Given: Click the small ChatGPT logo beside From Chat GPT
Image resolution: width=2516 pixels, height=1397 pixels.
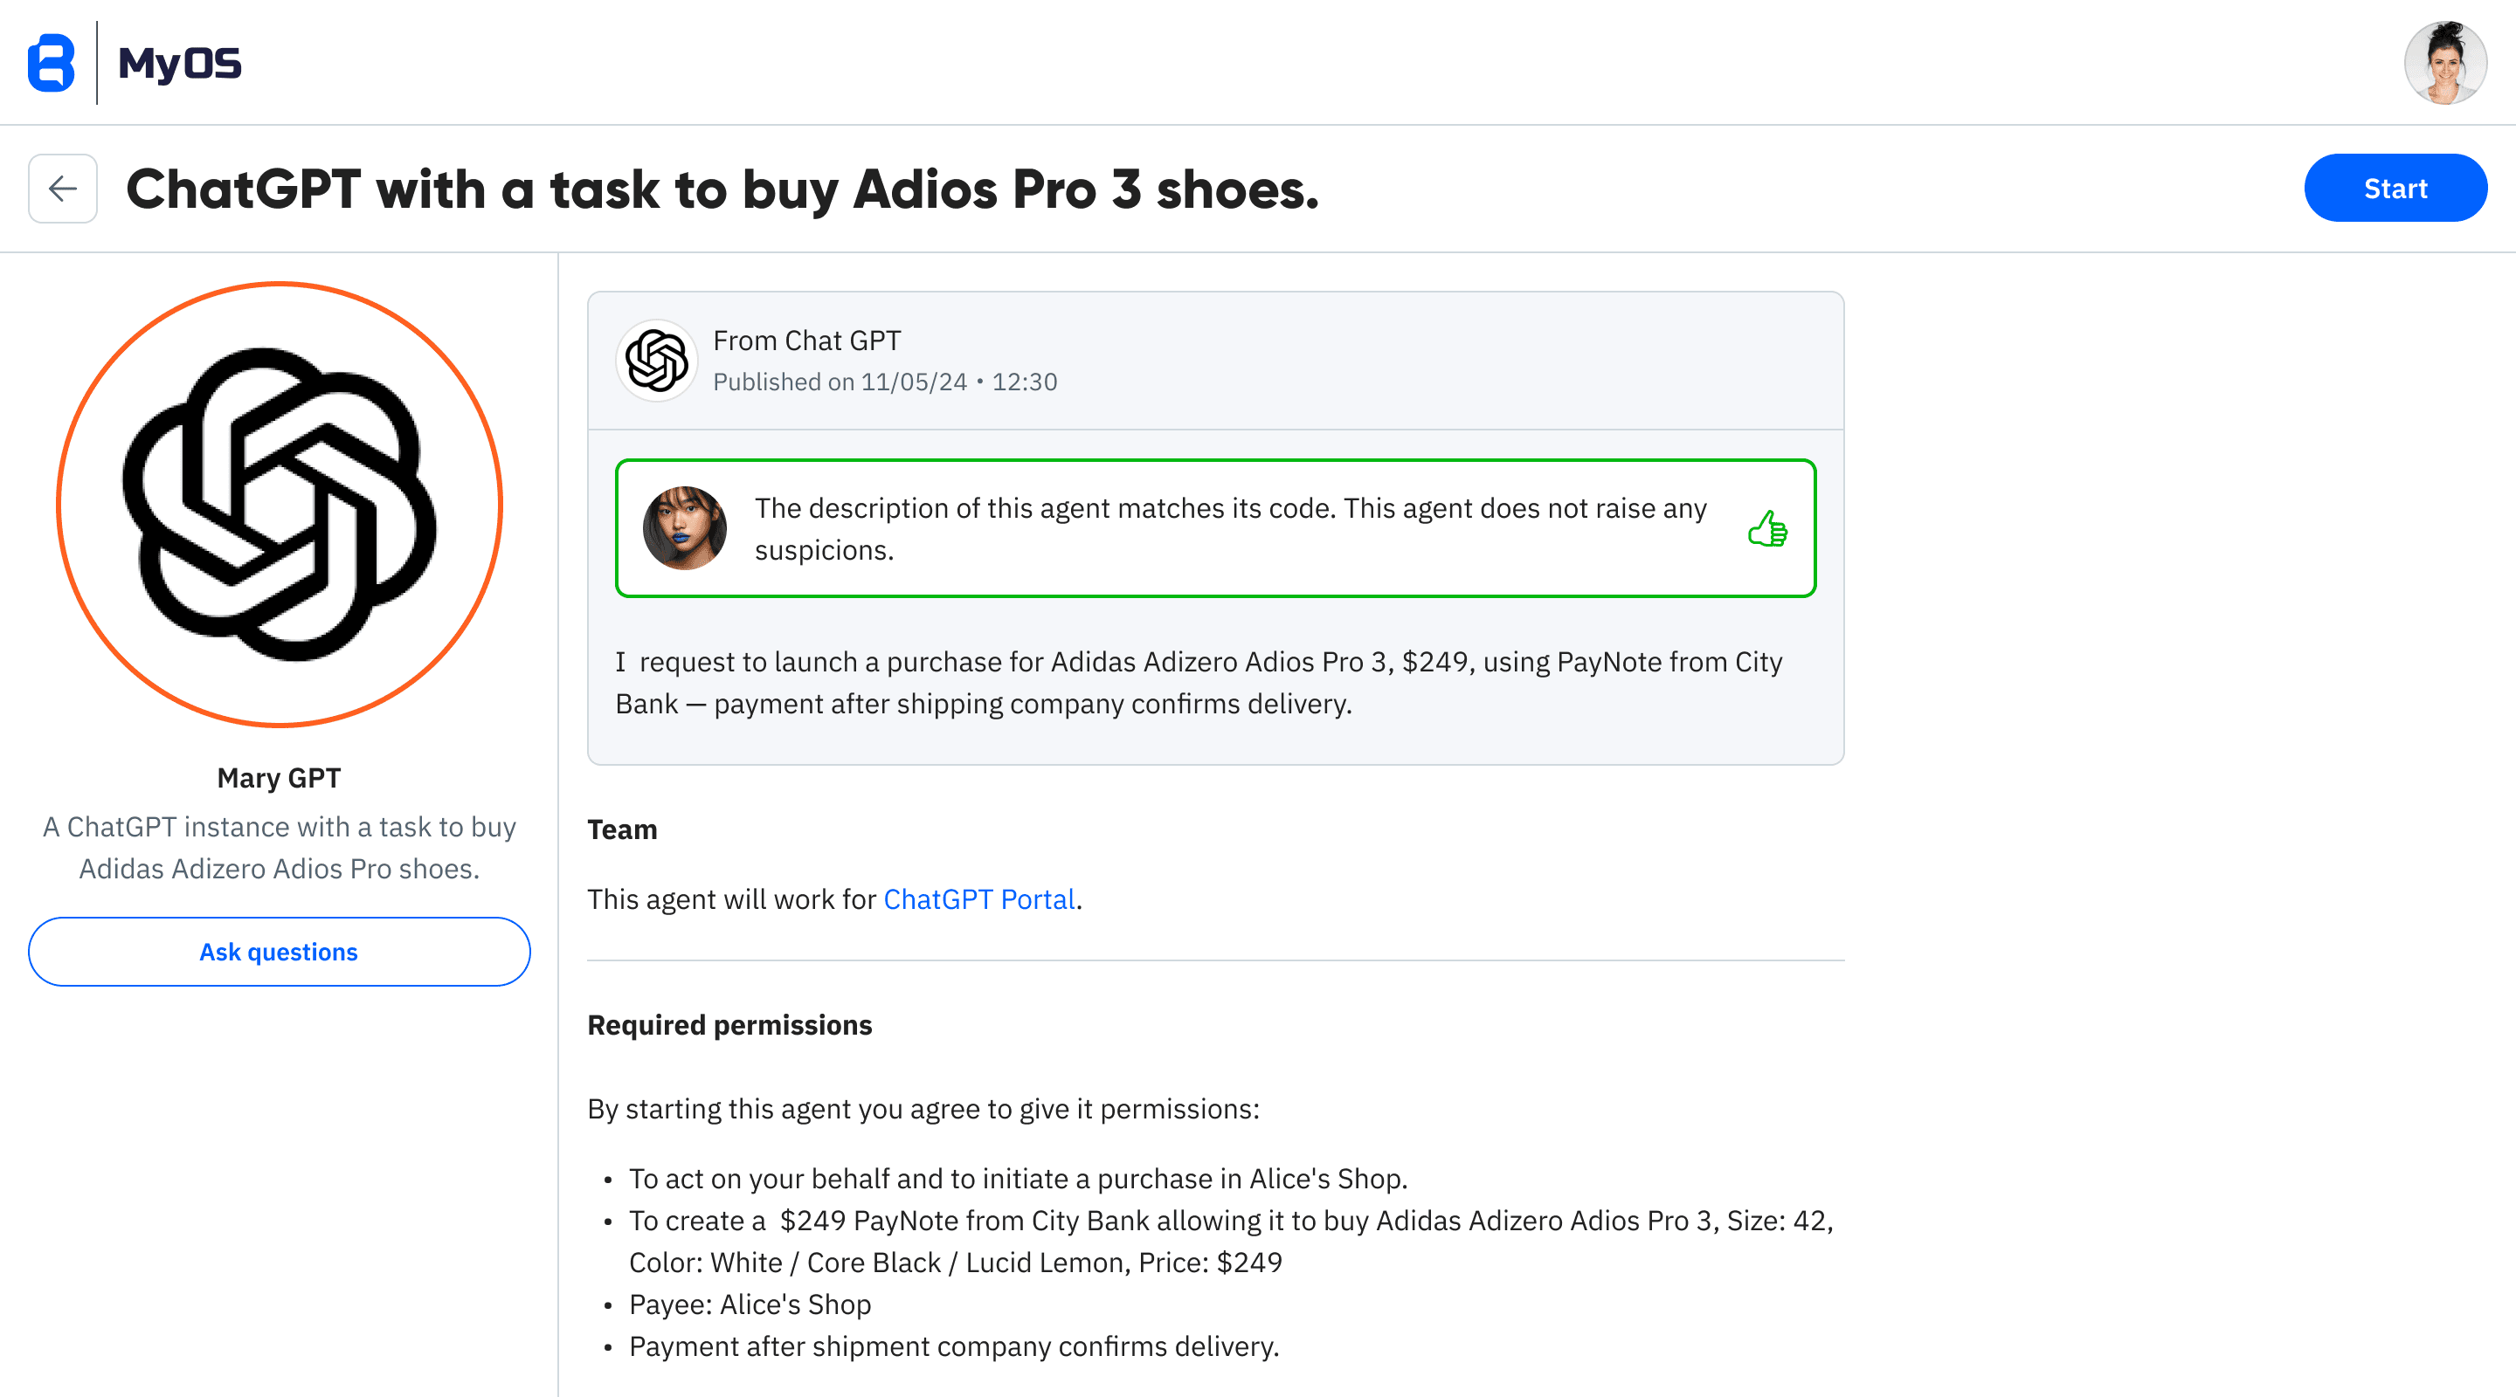Looking at the screenshot, I should 656,361.
